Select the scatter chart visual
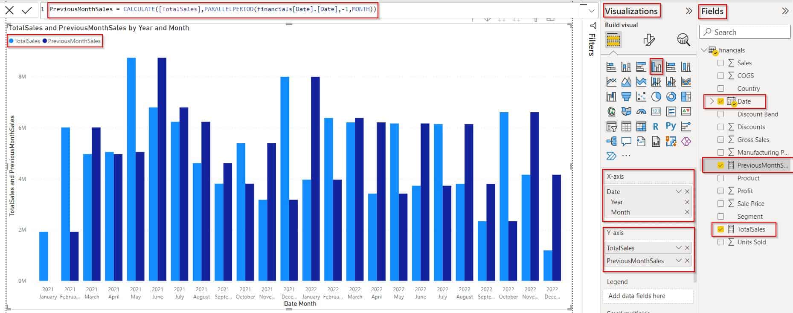Screen dimensions: 793x313 click(641, 97)
